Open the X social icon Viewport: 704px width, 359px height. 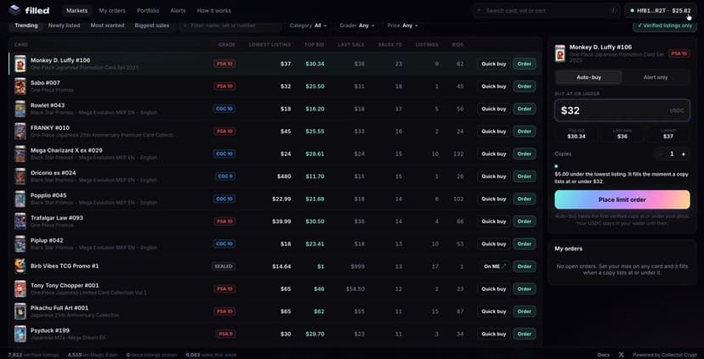pyautogui.click(x=622, y=355)
